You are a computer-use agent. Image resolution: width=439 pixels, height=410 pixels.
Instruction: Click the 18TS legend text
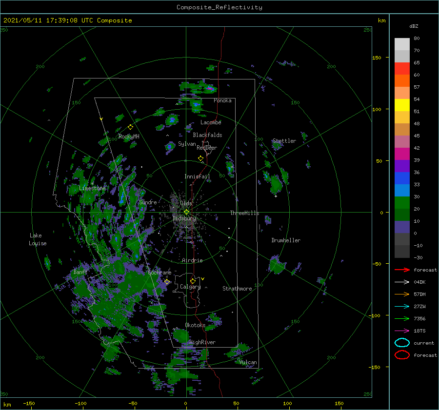tap(419, 331)
